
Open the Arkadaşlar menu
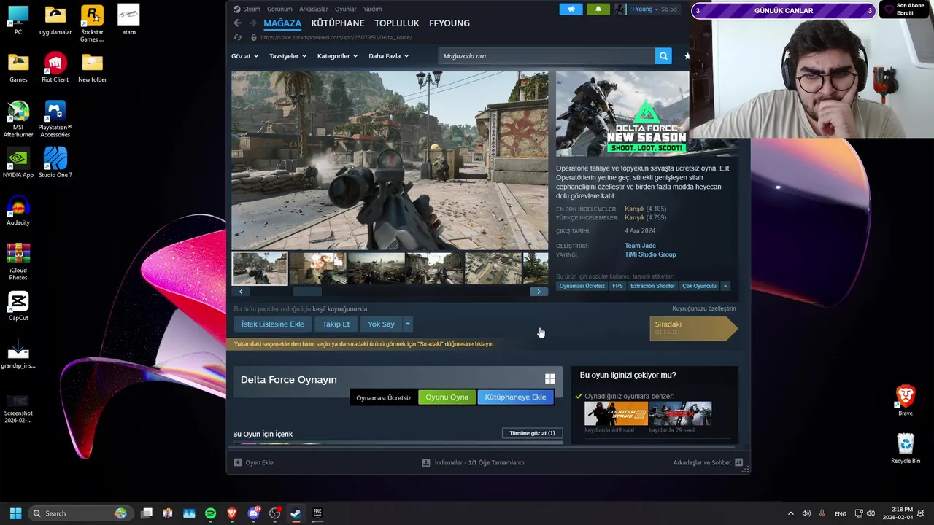[x=314, y=9]
